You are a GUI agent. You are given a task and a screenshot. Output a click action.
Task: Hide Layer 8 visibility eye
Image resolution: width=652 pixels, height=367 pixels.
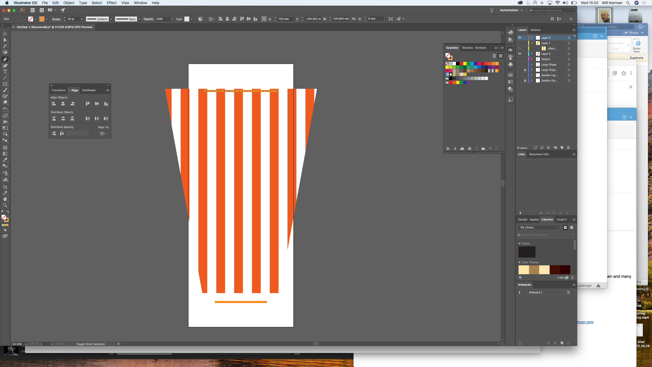click(x=520, y=38)
